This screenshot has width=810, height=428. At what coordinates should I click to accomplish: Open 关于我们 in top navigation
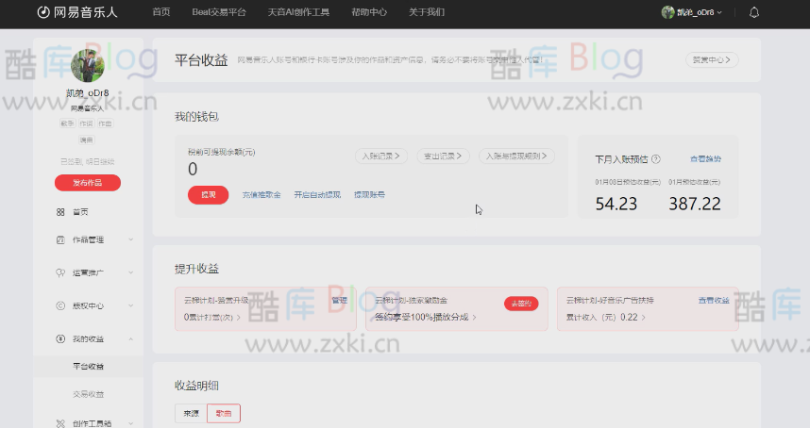pos(427,12)
